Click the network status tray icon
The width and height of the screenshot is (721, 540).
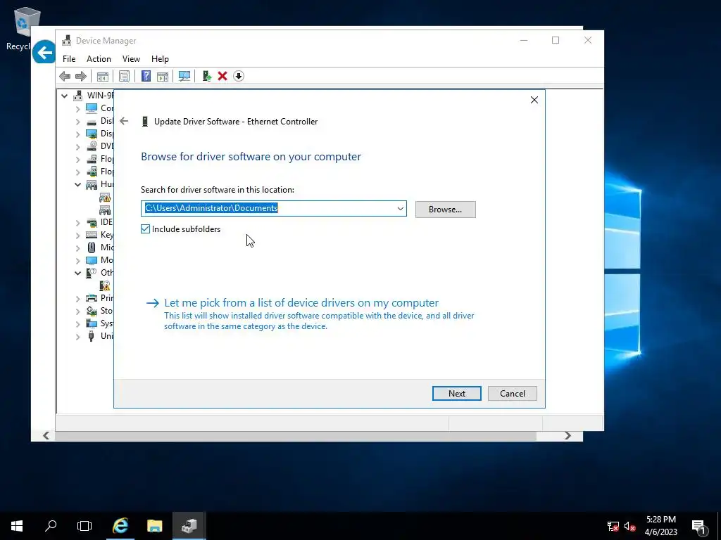click(613, 526)
